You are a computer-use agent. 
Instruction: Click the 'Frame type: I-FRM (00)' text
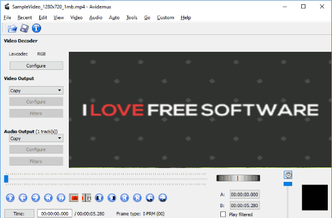pos(141,214)
